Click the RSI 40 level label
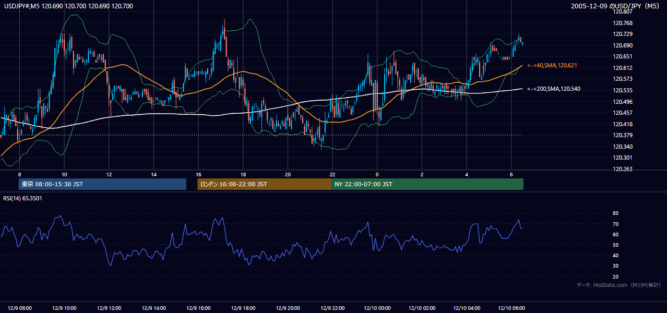This screenshot has height=313, width=667. tap(615, 256)
